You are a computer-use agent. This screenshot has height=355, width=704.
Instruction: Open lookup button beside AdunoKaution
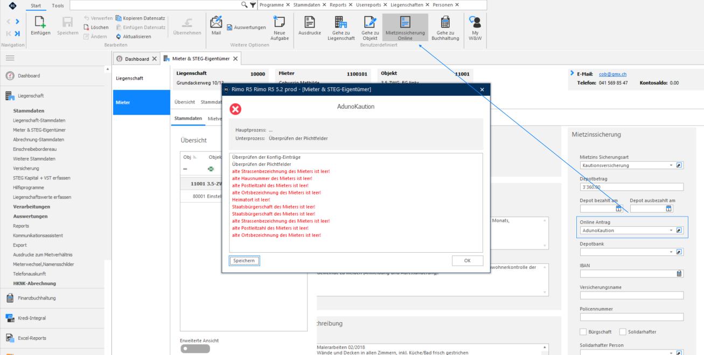pyautogui.click(x=679, y=230)
